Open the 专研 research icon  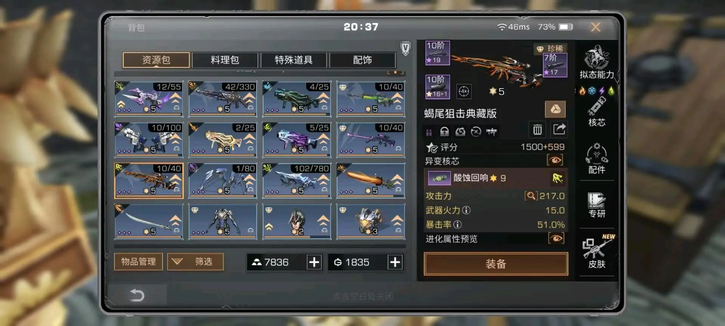pyautogui.click(x=597, y=205)
